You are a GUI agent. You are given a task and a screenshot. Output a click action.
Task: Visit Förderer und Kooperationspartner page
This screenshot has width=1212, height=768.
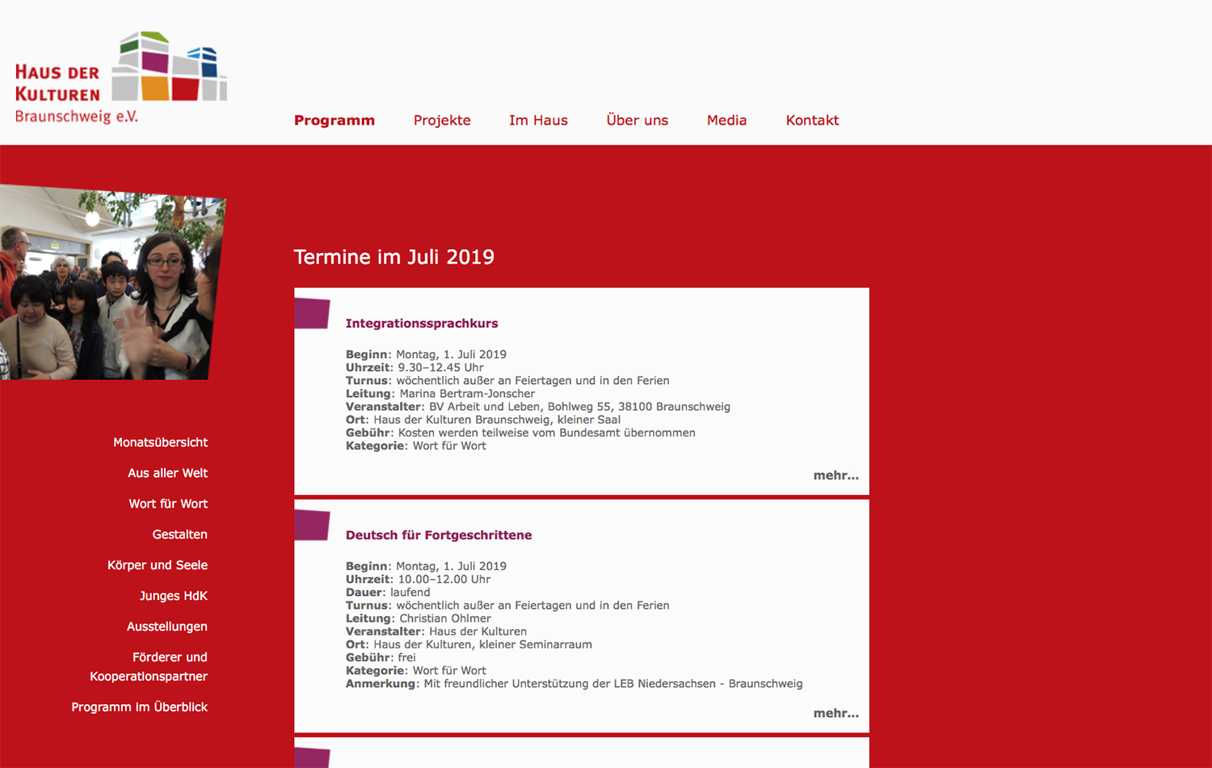[x=149, y=667]
